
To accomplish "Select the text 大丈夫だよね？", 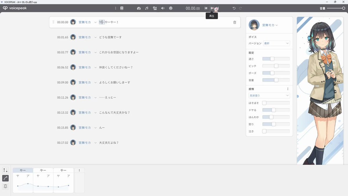I will (x=109, y=143).
